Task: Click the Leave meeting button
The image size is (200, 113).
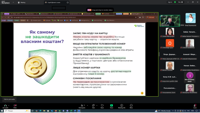Action: pos(195,105)
